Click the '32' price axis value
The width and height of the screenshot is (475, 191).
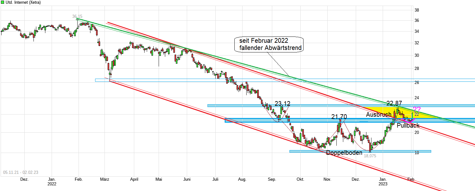click(417, 43)
